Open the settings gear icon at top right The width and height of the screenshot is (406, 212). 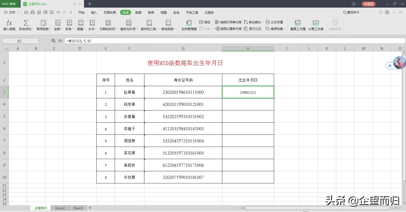click(387, 12)
